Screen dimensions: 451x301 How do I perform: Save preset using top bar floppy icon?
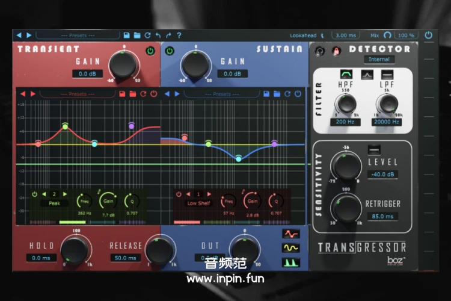126,35
